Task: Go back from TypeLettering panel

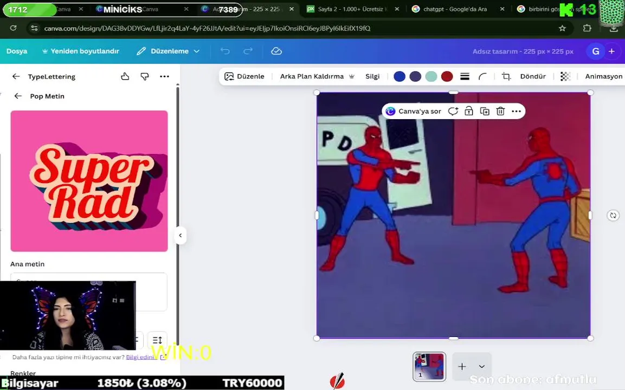Action: [x=16, y=76]
